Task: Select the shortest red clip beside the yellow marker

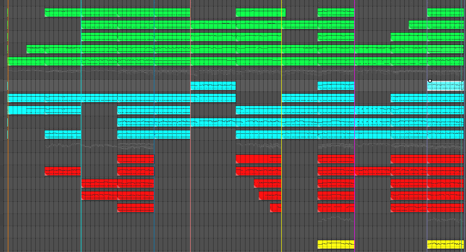Action: pyautogui.click(x=276, y=208)
